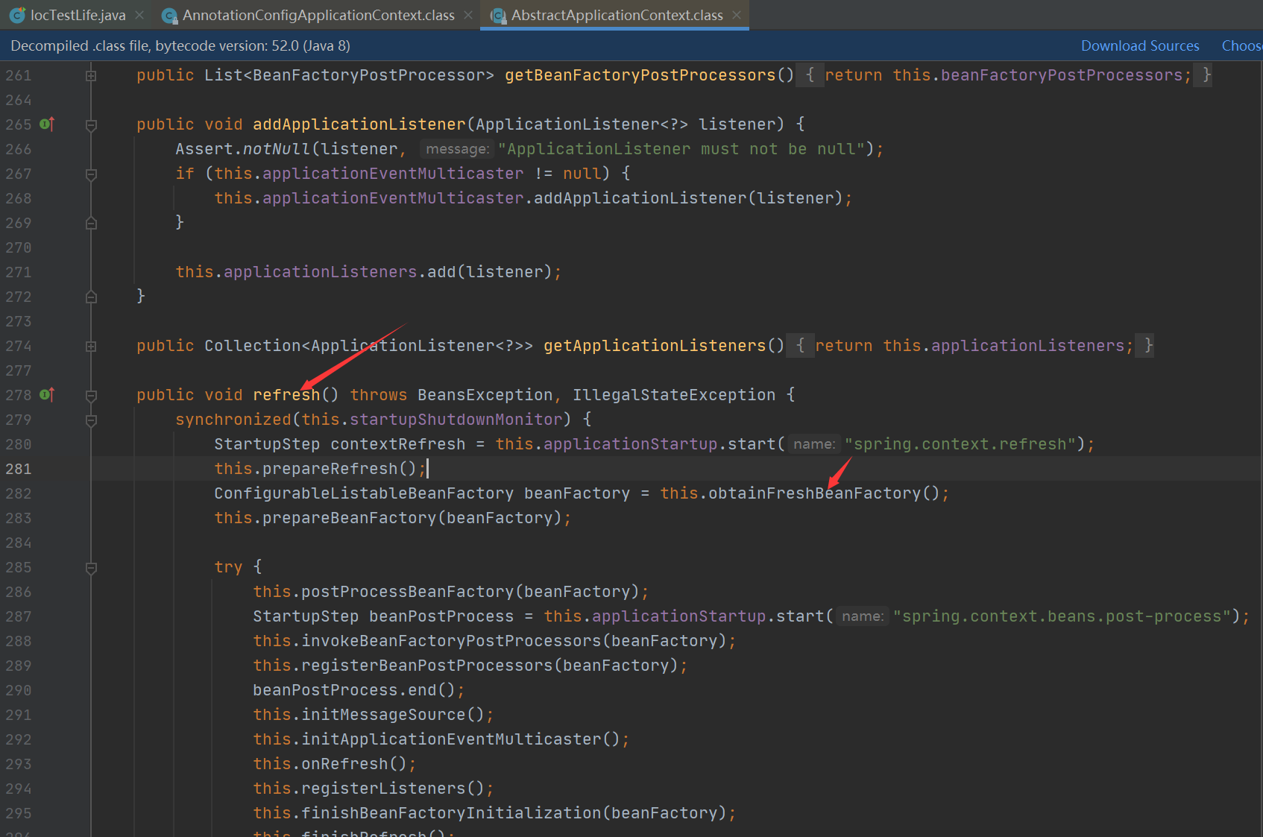Click the "name:" hint on line 287
The height and width of the screenshot is (837, 1263).
[x=863, y=616]
